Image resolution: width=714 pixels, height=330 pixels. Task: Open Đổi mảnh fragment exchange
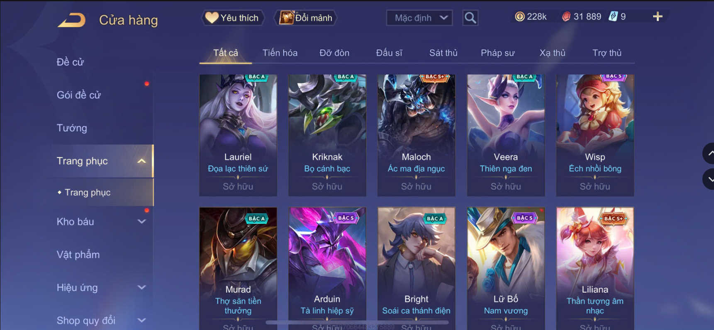pos(306,18)
